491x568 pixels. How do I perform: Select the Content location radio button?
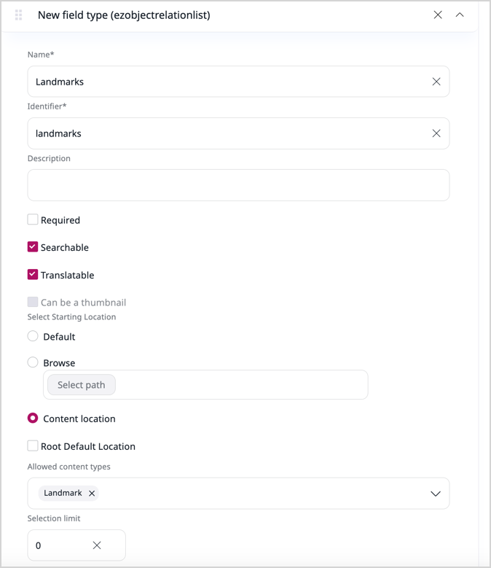click(33, 419)
